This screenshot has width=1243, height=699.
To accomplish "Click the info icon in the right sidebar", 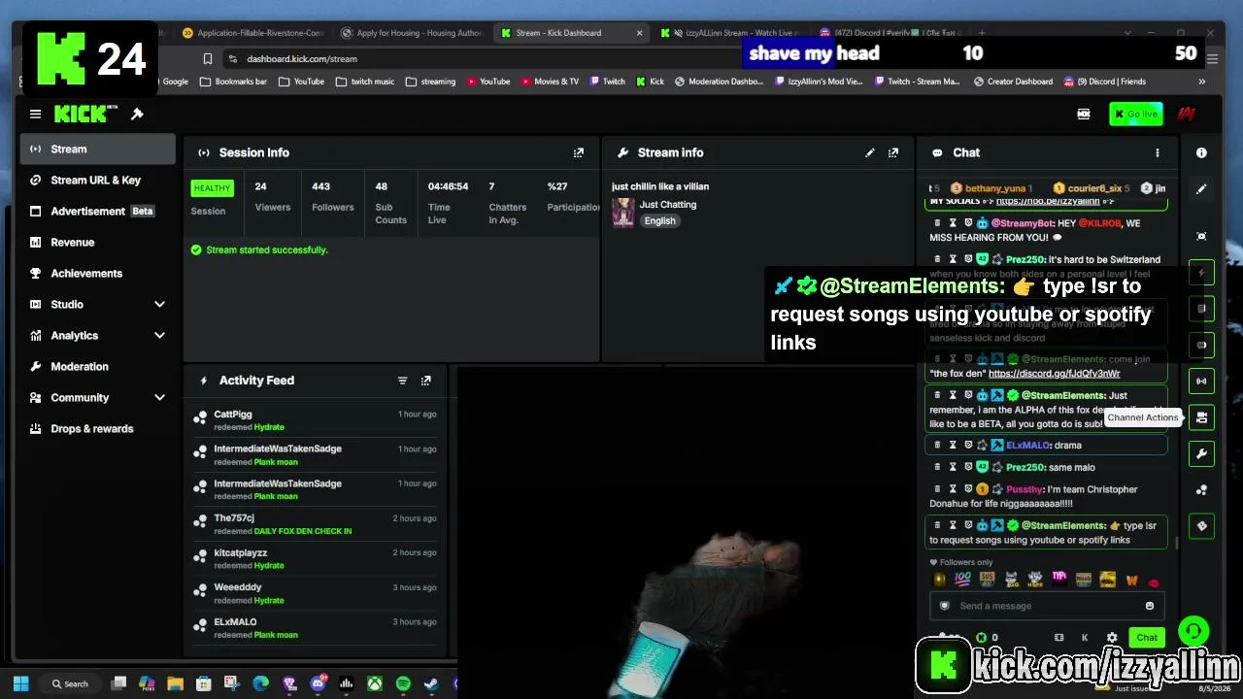I will coord(1201,152).
